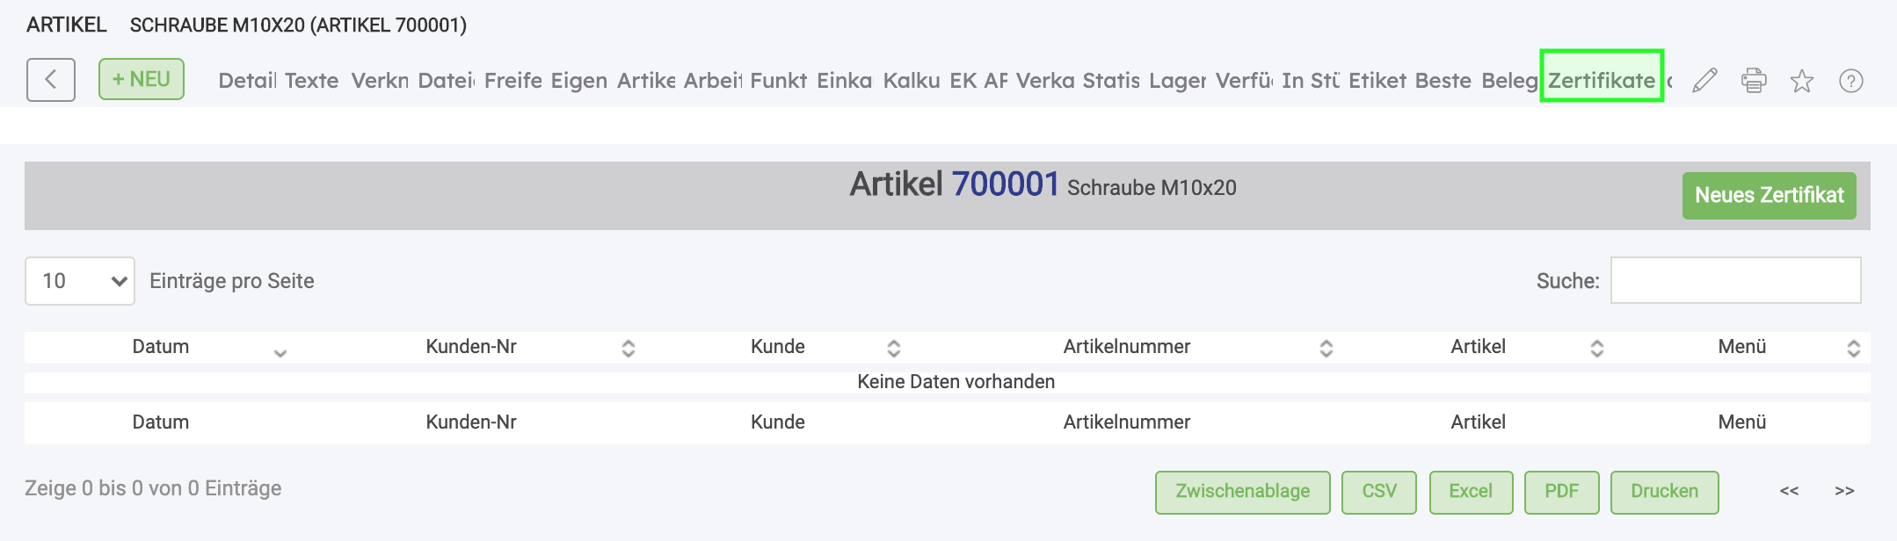Click the pencil edit icon
Screen dimensions: 1897x541
click(1704, 81)
